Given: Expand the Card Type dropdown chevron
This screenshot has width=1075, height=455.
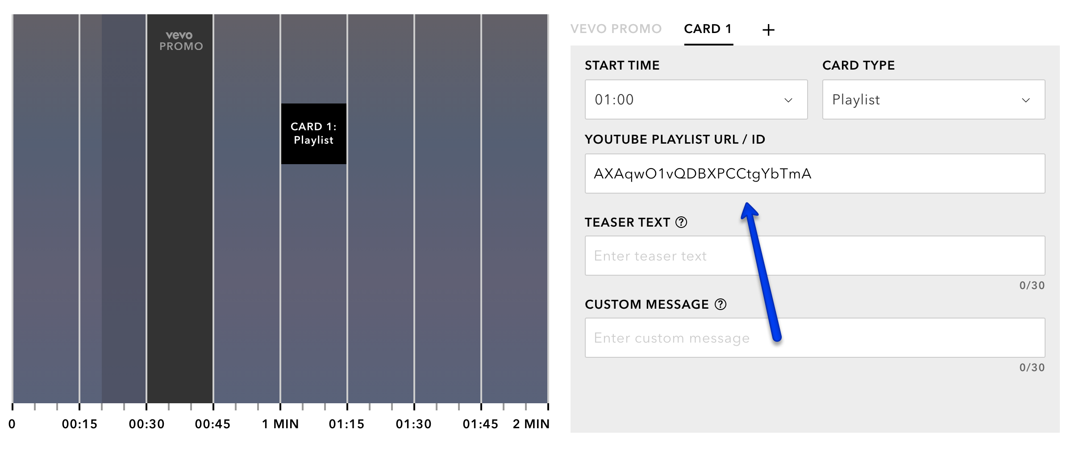Looking at the screenshot, I should (1026, 100).
